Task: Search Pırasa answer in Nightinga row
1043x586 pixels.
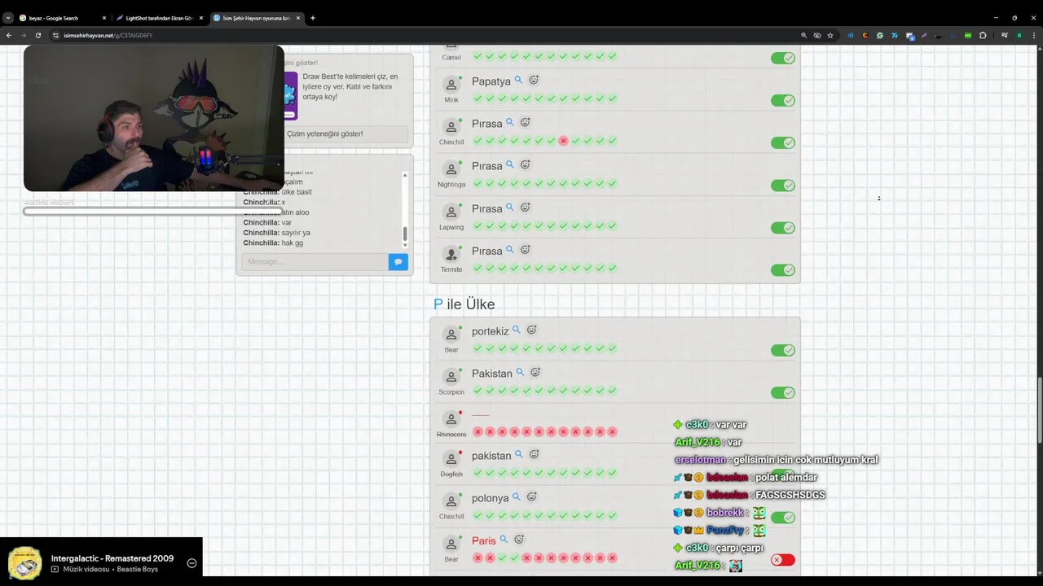Action: 510,164
